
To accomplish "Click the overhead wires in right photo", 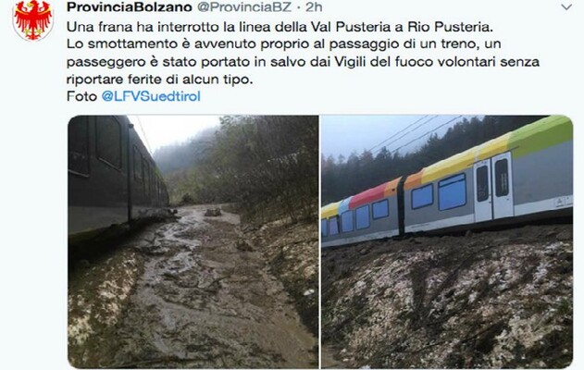I will [412, 134].
